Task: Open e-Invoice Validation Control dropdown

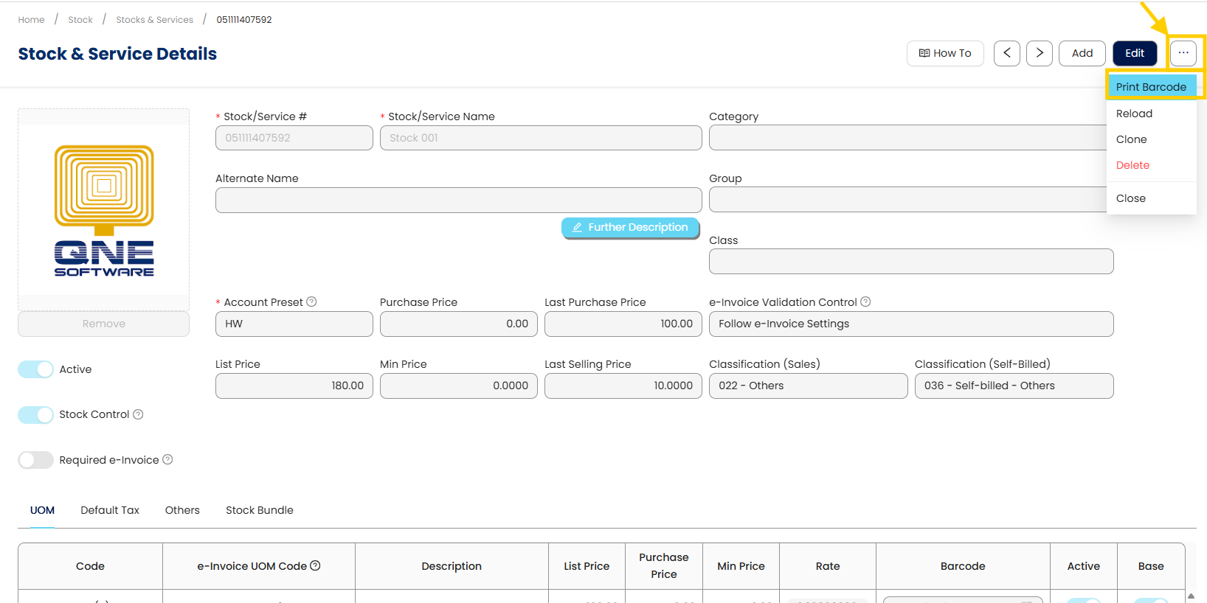Action: coord(911,324)
